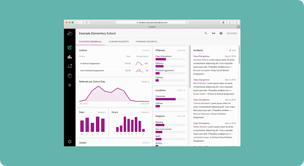Screen dimensions: 304x166
Task: Click the printer icon in the header
Action: pos(221,34)
